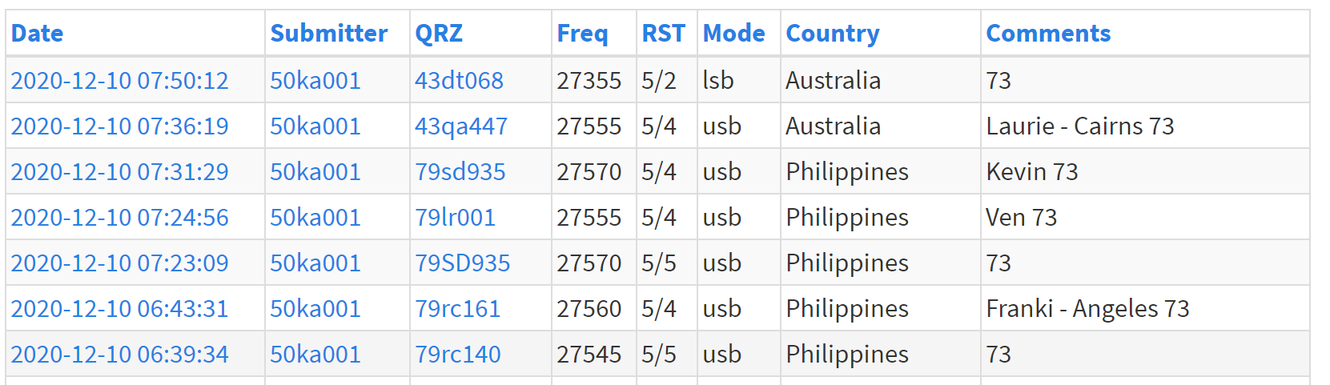Sort by Freq column header
Viewport: 1330px width, 385px height.
[582, 34]
